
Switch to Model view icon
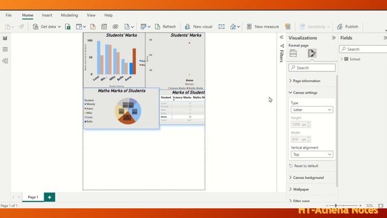5,61
